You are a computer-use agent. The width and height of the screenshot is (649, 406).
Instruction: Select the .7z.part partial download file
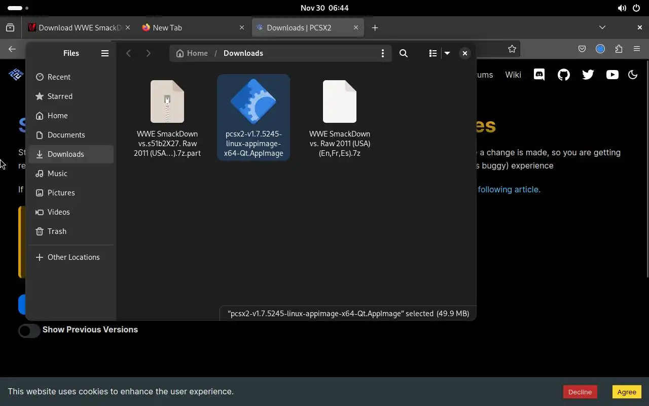167,118
